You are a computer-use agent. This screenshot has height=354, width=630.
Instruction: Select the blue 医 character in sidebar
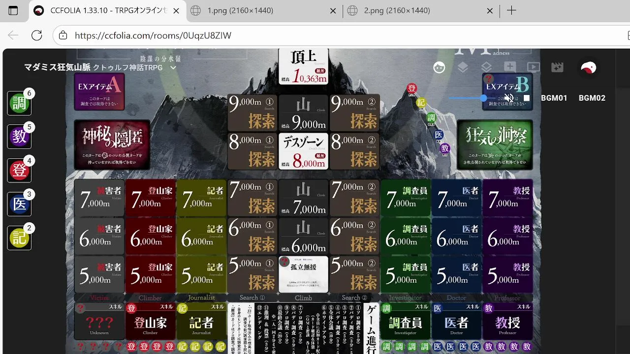(x=20, y=204)
